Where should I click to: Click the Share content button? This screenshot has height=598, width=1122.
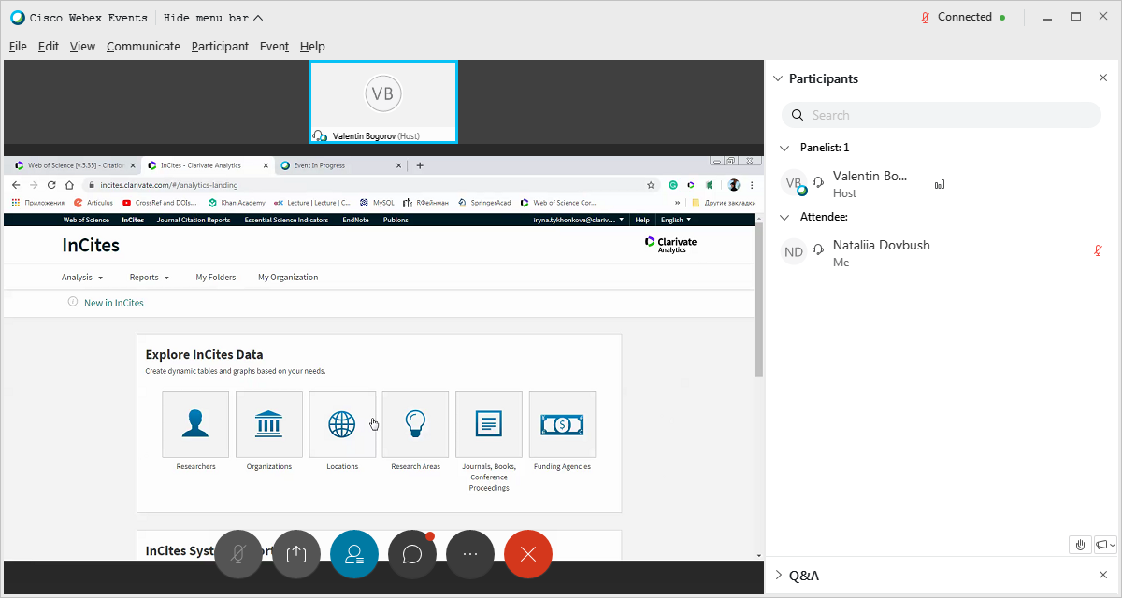point(296,554)
